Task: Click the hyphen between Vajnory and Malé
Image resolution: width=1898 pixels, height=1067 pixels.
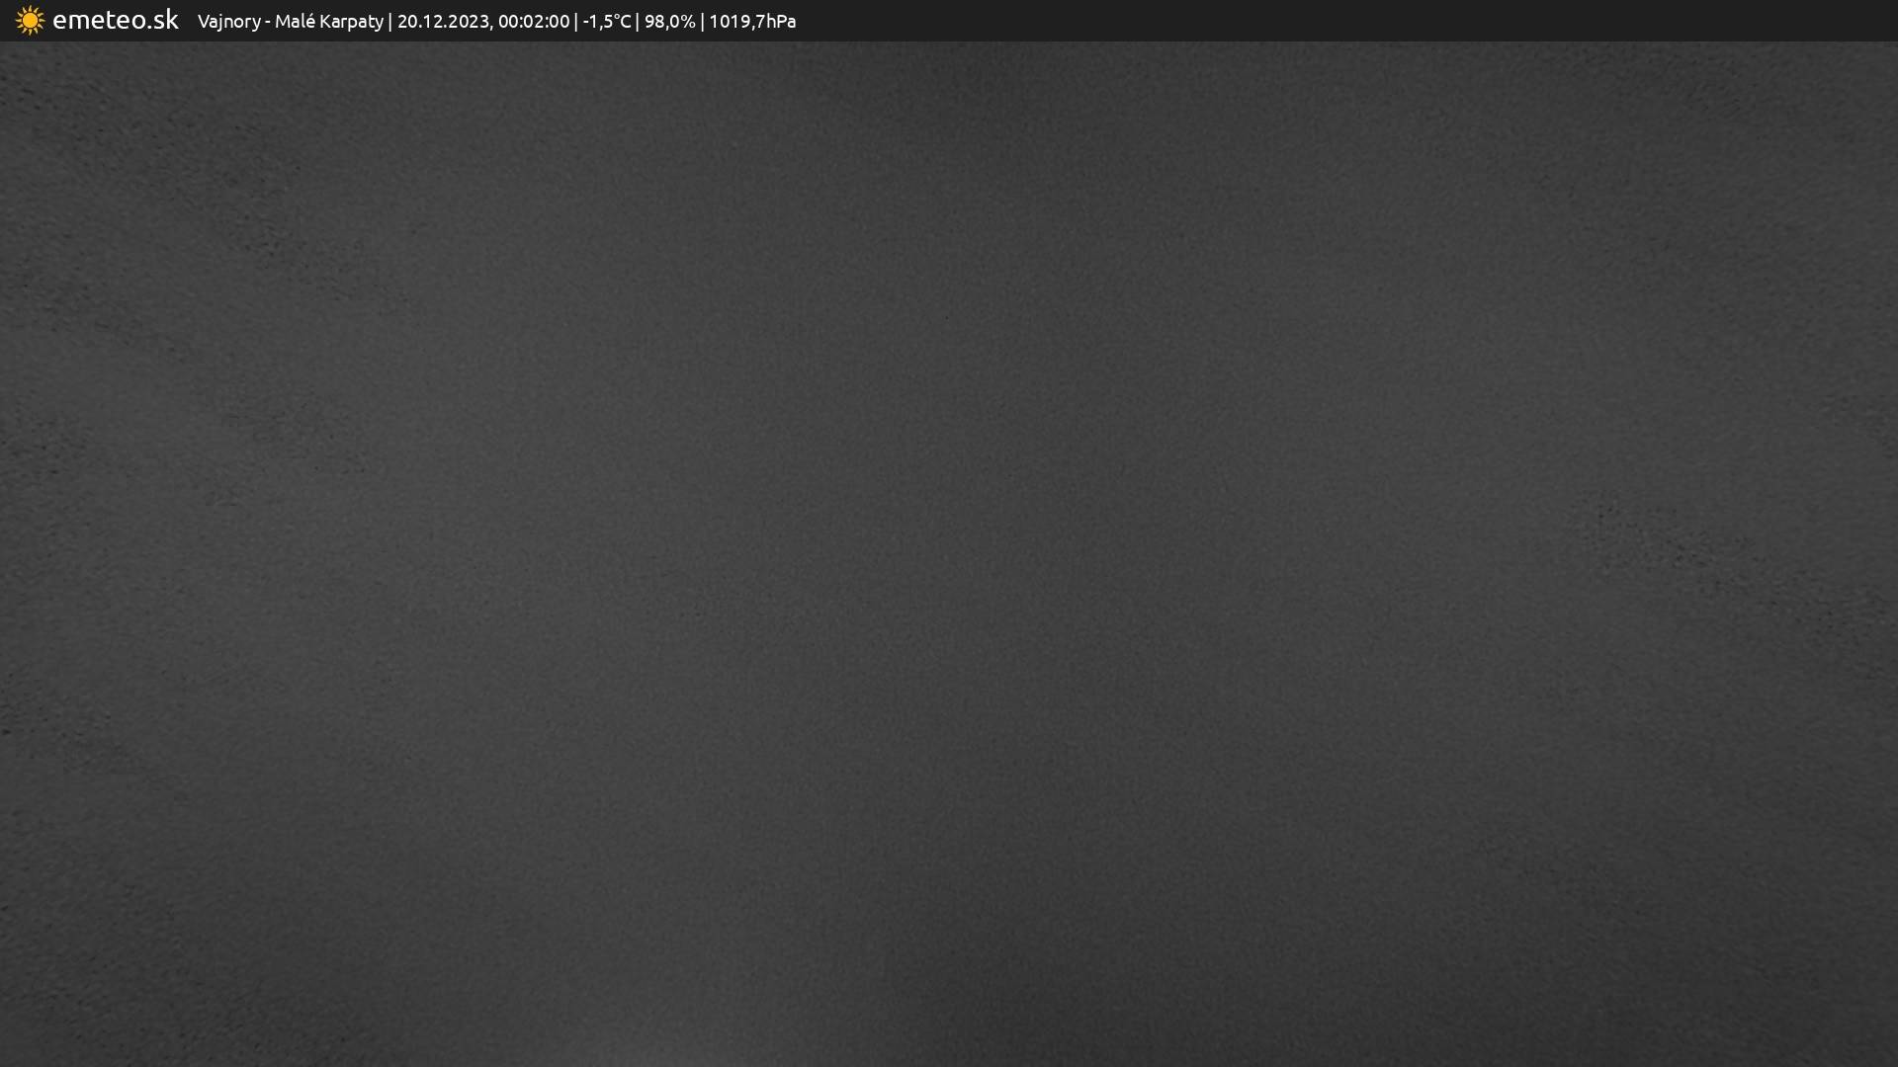Action: [x=268, y=22]
